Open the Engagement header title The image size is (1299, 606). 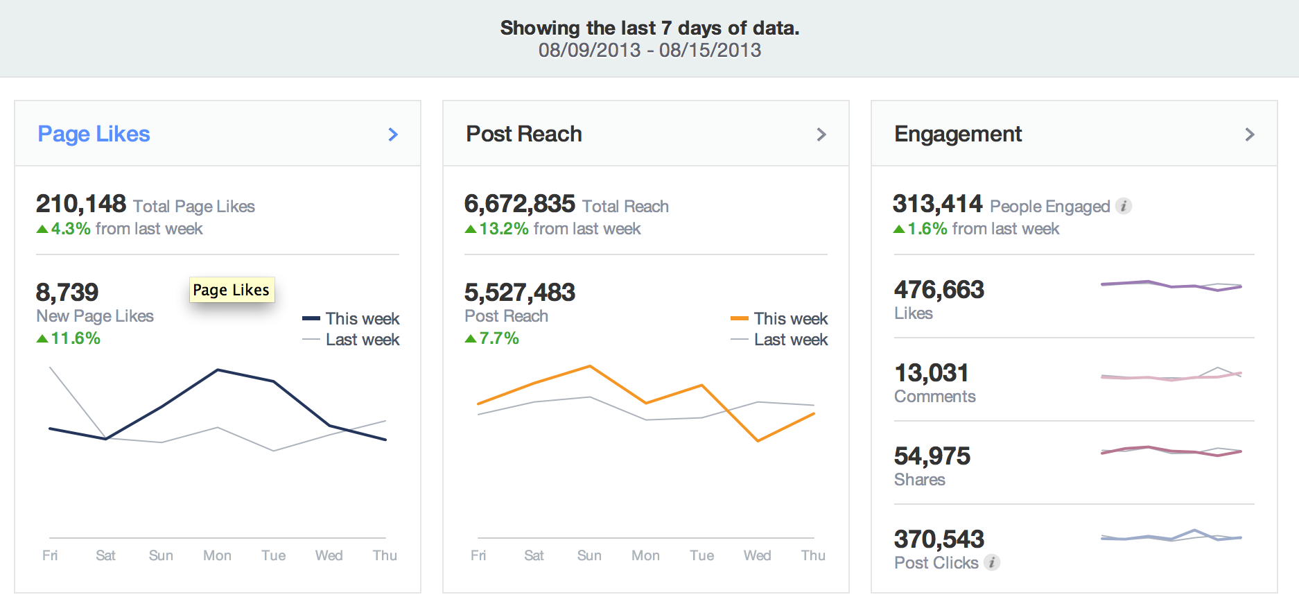pyautogui.click(x=957, y=134)
